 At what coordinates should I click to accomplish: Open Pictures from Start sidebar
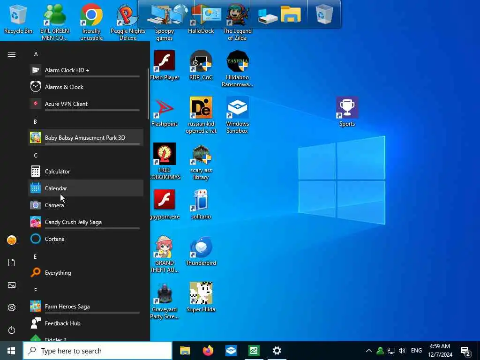12,285
